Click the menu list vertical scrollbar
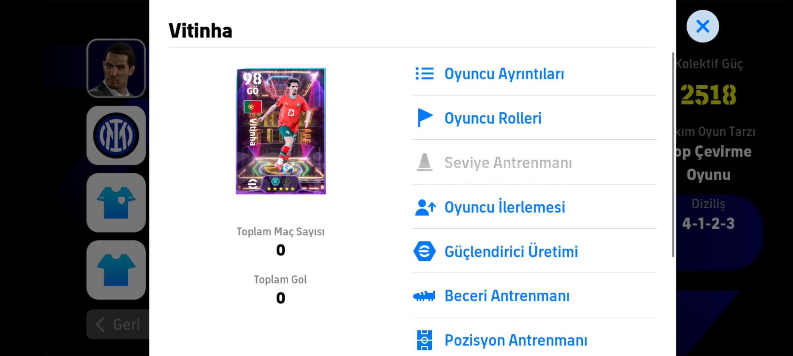Viewport: 793px width, 356px height. coord(673,155)
